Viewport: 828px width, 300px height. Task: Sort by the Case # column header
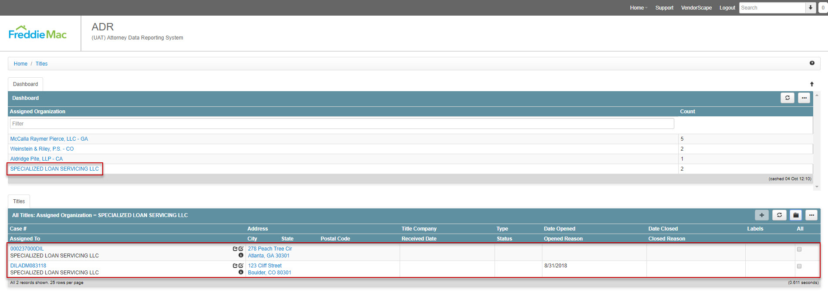pyautogui.click(x=18, y=229)
